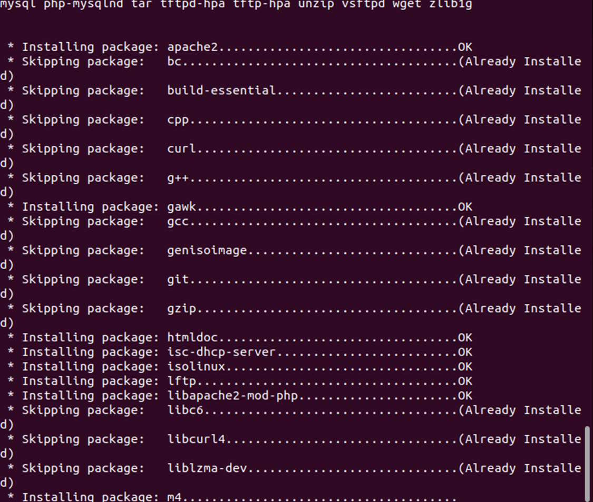Screen dimensions: 593x502
Task: Click the genisoimage package name
Action: coord(207,251)
